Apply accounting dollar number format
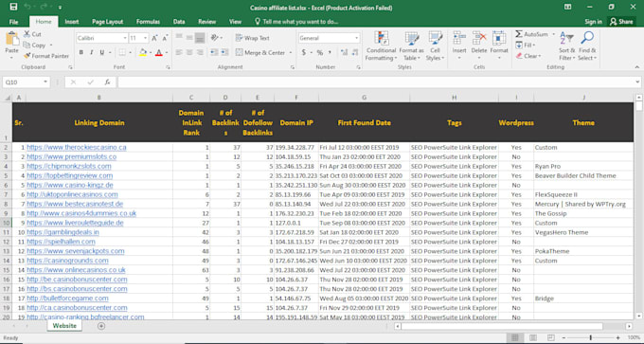The width and height of the screenshot is (644, 344). [304, 53]
